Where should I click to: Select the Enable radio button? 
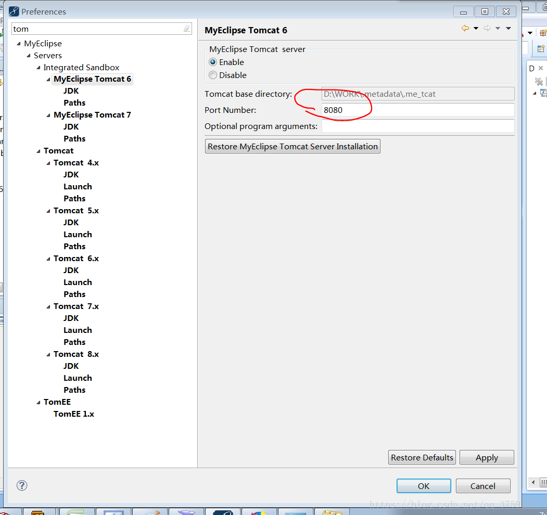(213, 62)
